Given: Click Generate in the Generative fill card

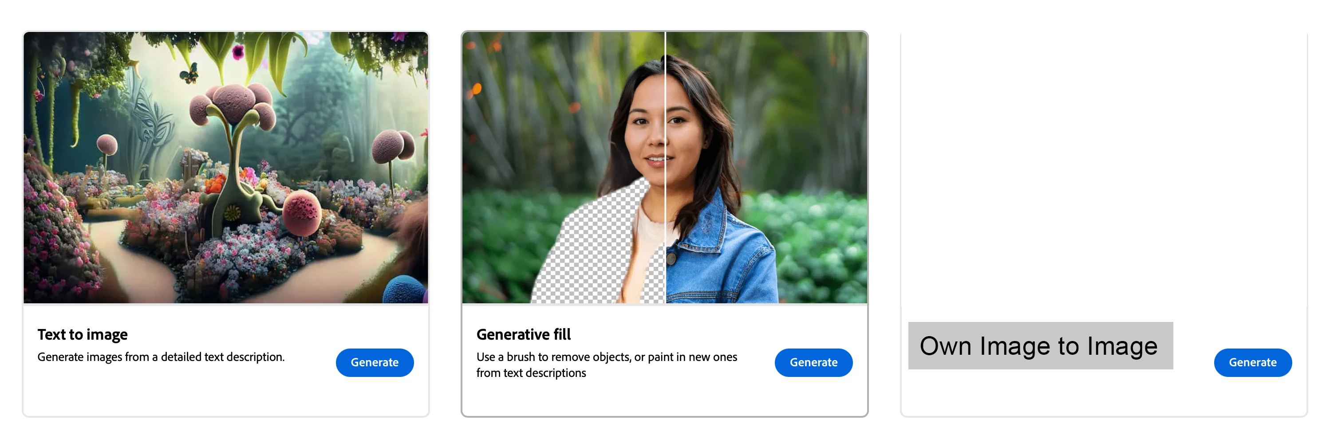Looking at the screenshot, I should coord(813,362).
